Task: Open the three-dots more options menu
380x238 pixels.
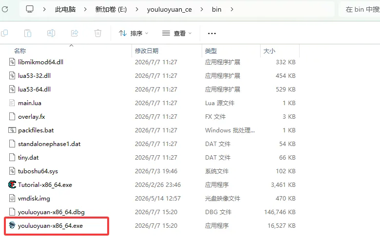Action: (x=211, y=34)
